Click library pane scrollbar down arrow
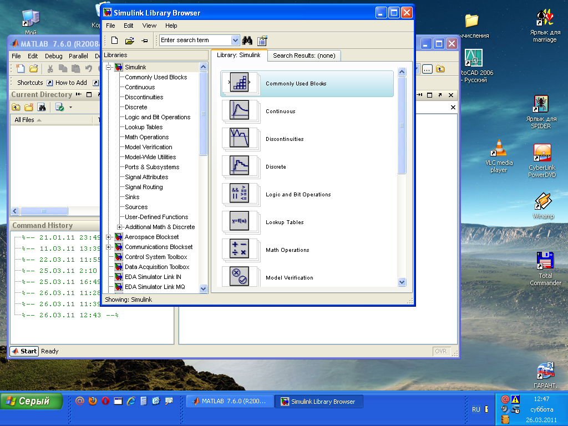The height and width of the screenshot is (426, 568). [402, 282]
